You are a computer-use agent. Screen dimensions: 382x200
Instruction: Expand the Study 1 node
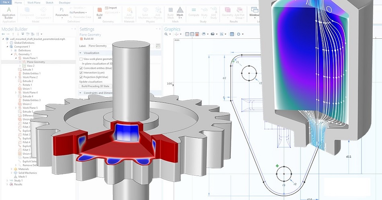tap(8, 181)
